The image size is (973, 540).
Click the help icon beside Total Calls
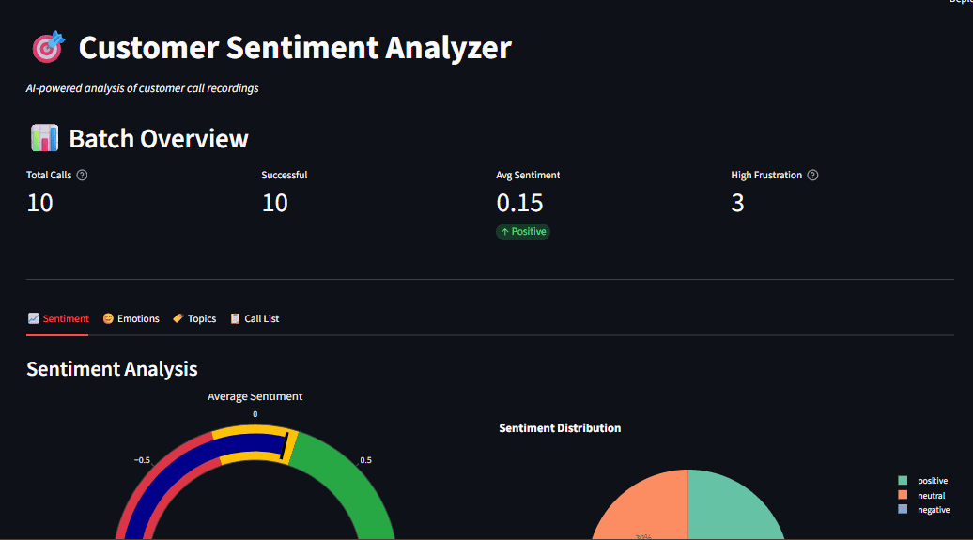pyautogui.click(x=82, y=176)
